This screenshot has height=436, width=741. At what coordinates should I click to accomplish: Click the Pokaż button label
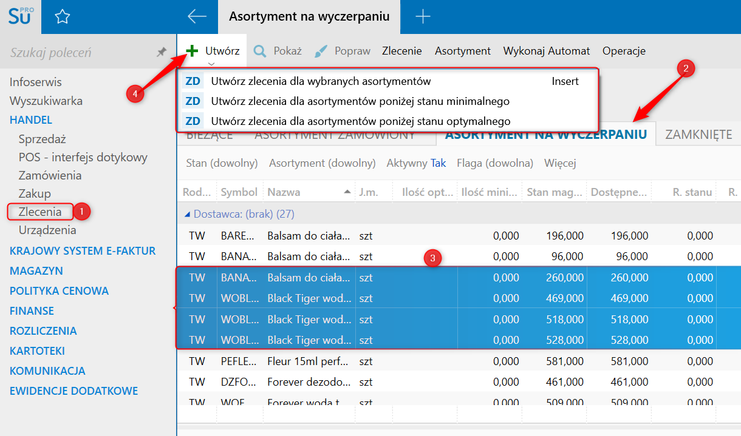click(x=287, y=51)
